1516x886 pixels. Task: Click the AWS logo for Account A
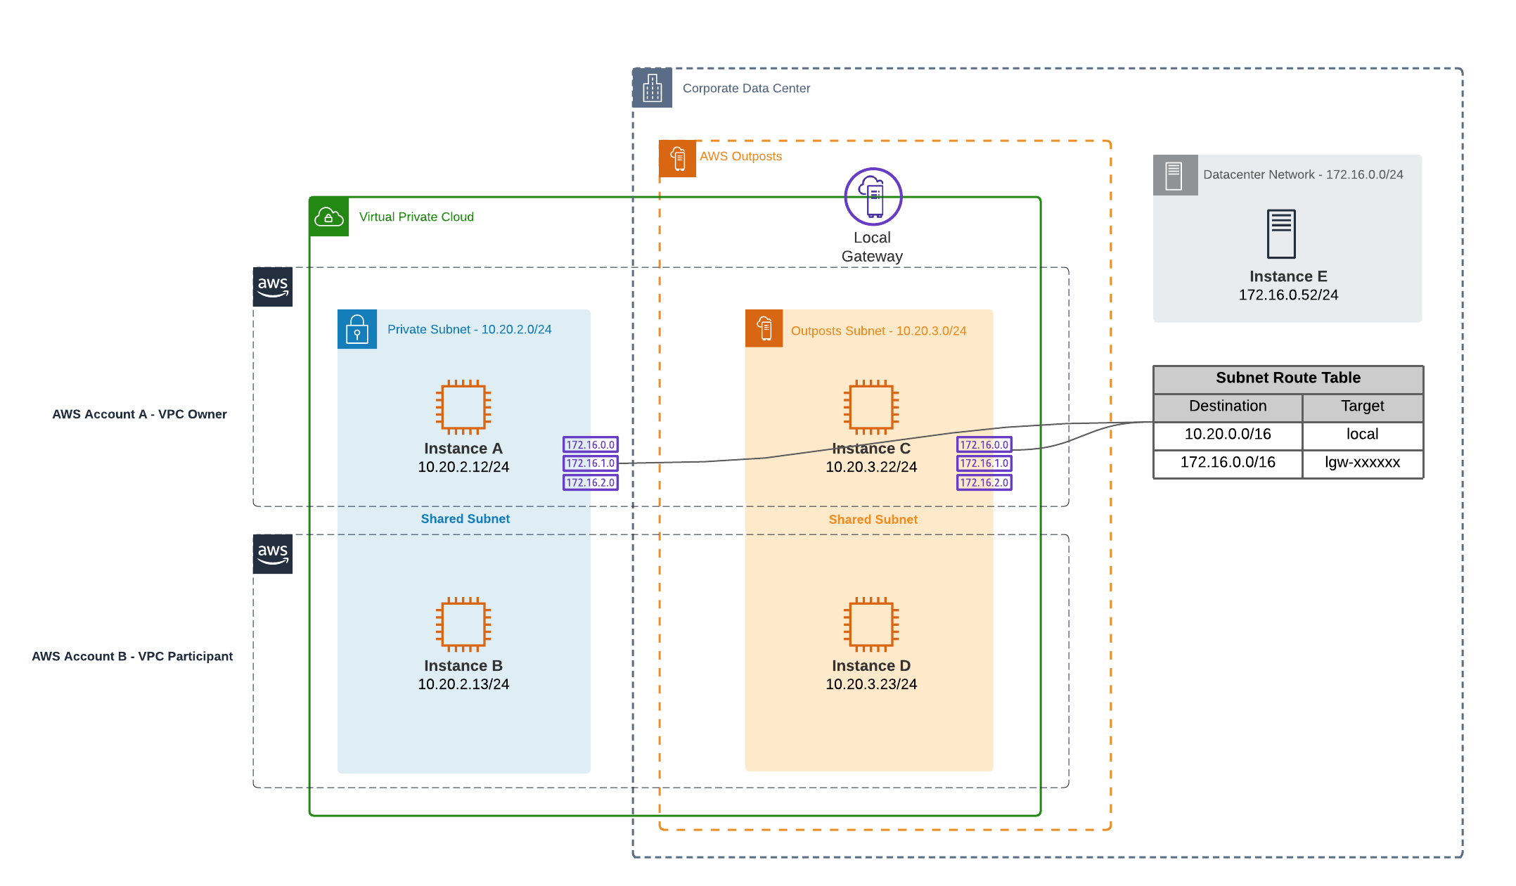273,287
